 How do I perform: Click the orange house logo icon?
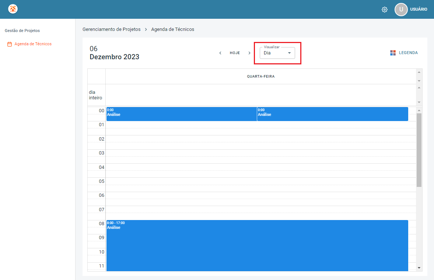(13, 9)
